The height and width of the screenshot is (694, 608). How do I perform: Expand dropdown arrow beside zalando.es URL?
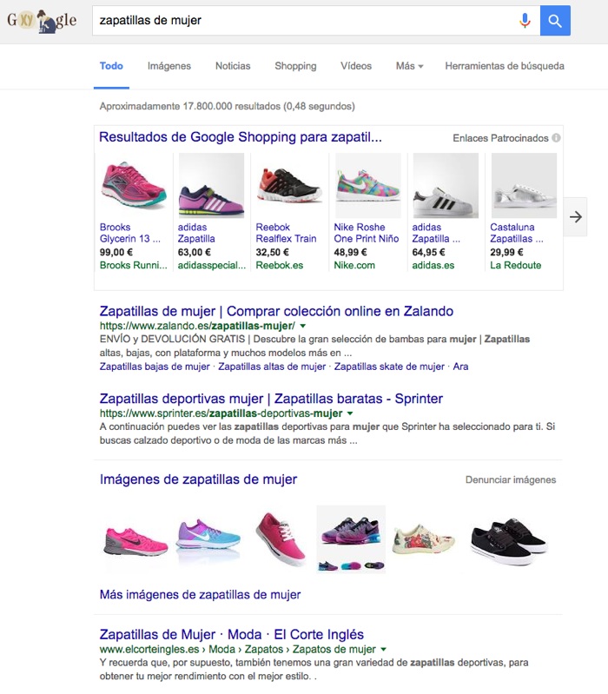coord(302,326)
